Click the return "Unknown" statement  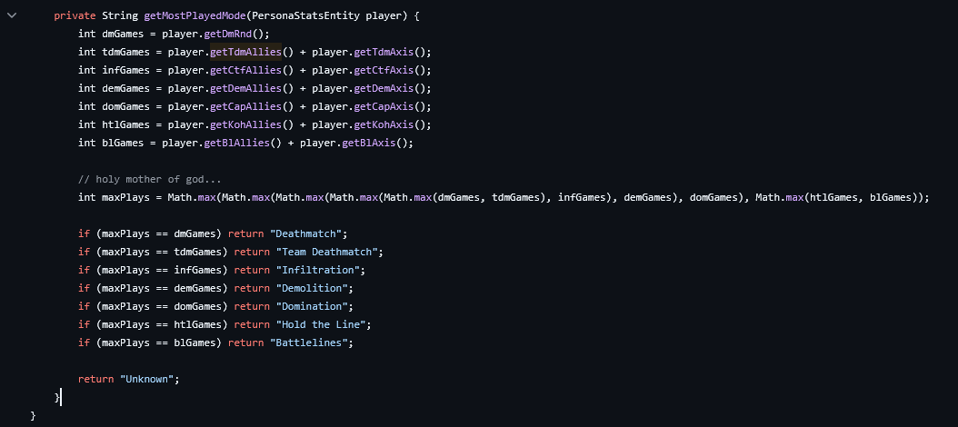click(128, 379)
